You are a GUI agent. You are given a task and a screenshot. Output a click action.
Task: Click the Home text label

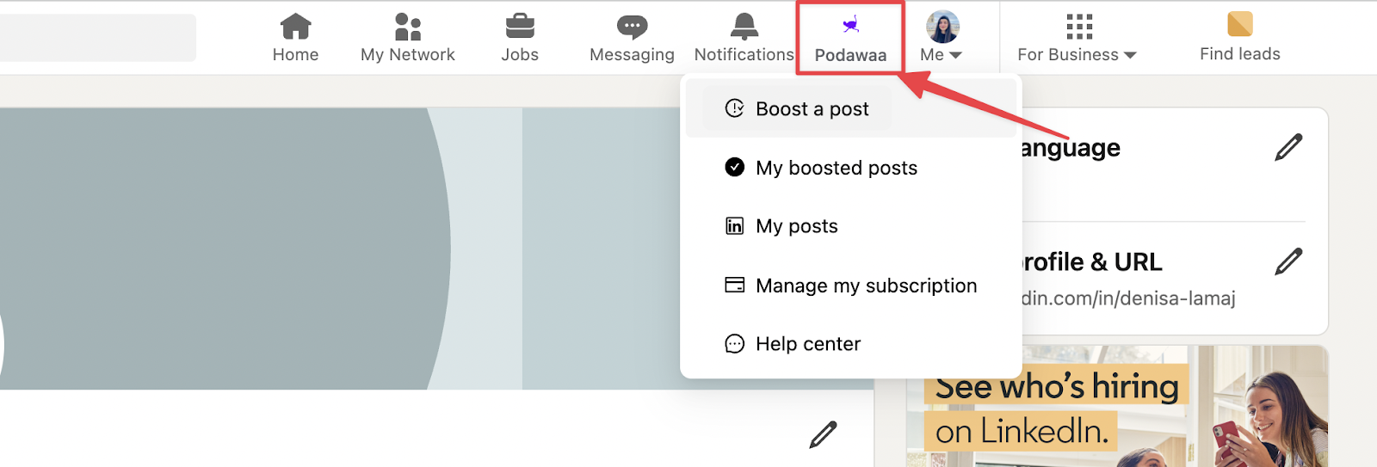point(295,54)
